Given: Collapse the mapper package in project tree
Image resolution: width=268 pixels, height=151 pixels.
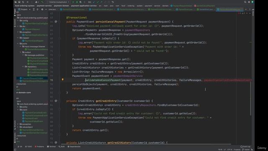Looking at the screenshot, I should (x=18, y=38).
